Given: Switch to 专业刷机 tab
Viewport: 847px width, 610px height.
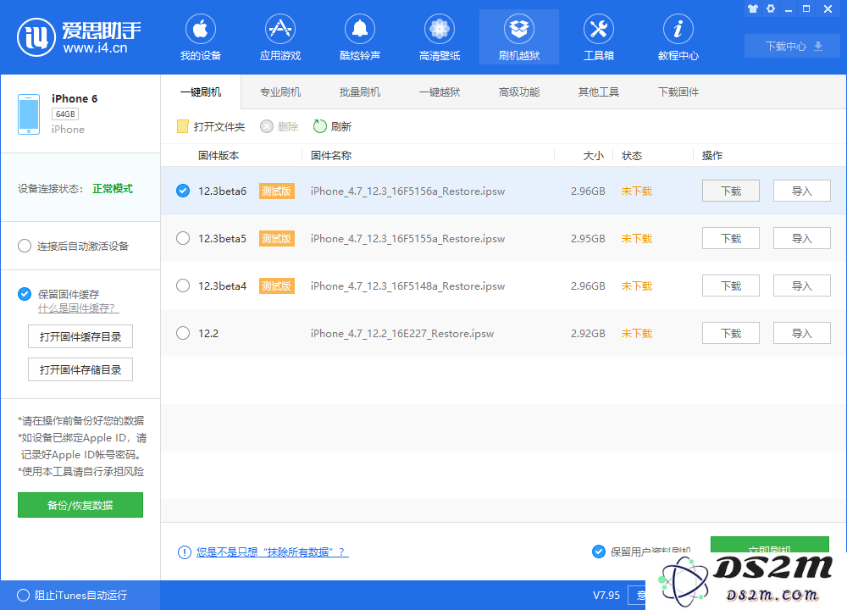Looking at the screenshot, I should click(280, 91).
